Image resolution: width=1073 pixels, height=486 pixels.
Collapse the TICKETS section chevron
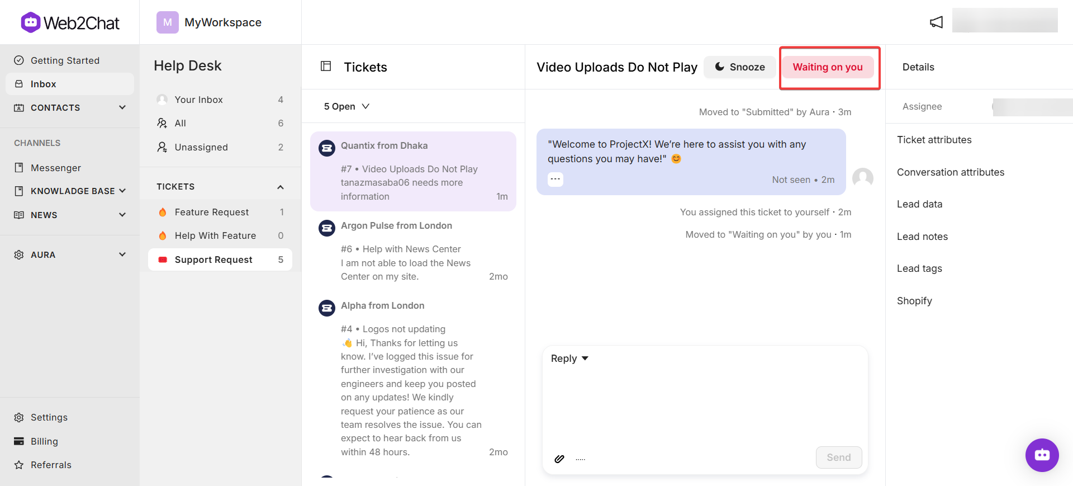281,187
